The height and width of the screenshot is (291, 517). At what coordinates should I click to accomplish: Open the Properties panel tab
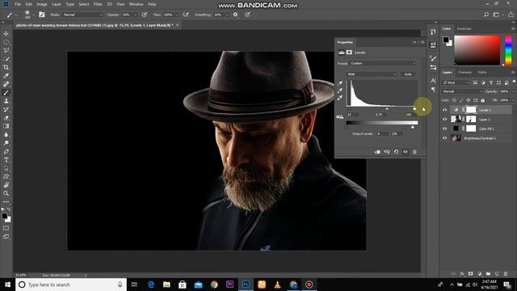click(x=345, y=42)
